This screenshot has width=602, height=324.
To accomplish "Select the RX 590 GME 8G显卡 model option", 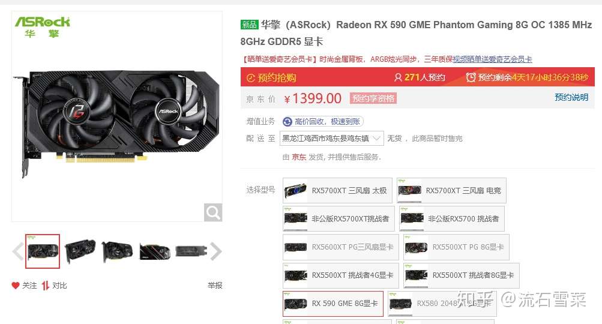I will coord(333,304).
